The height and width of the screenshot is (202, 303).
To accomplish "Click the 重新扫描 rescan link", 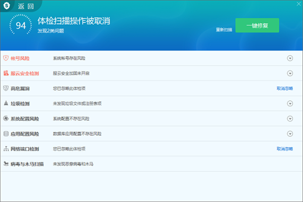I will [x=224, y=30].
